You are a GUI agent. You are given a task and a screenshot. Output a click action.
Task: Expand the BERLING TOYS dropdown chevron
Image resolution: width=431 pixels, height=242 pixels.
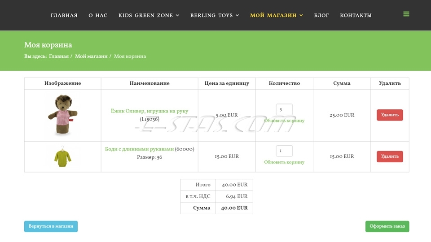(x=237, y=15)
